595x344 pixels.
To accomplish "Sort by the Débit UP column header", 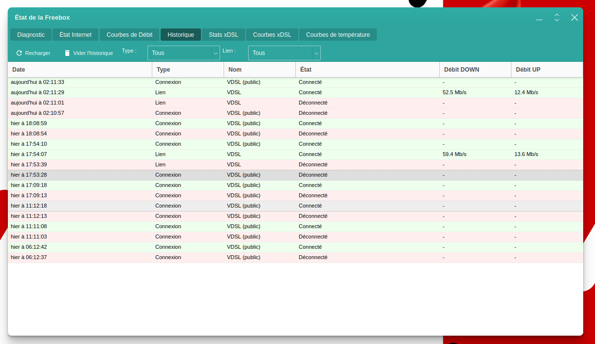I will (547, 70).
